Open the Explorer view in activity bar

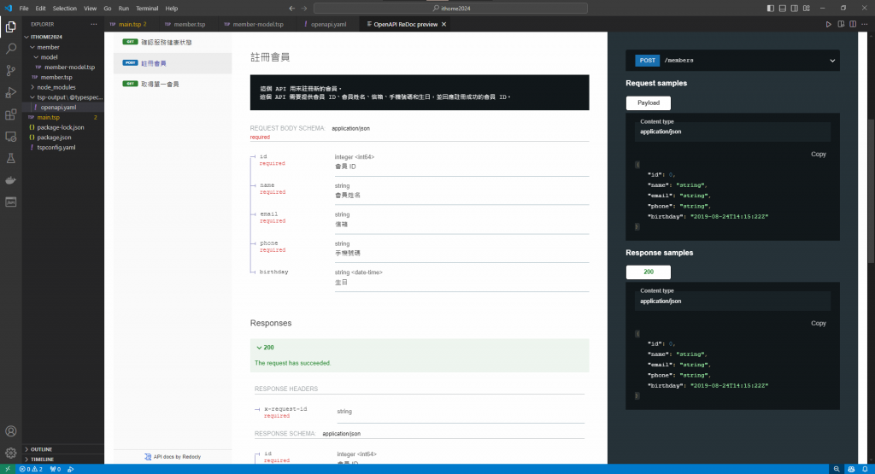click(x=10, y=26)
